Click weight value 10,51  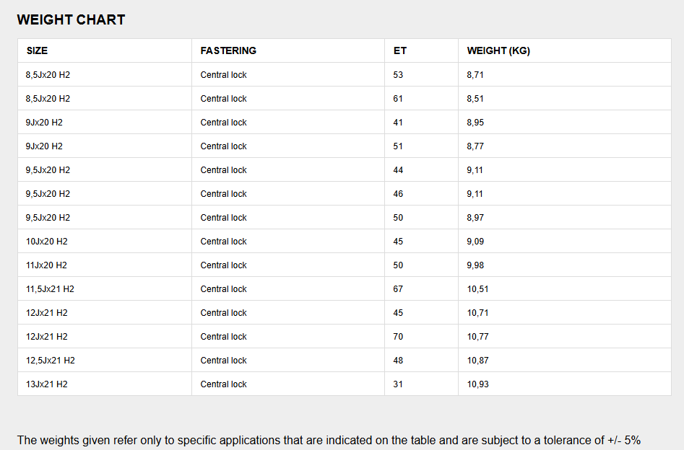tap(477, 288)
